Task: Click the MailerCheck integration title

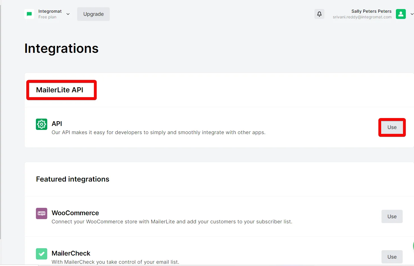Action: click(x=71, y=253)
